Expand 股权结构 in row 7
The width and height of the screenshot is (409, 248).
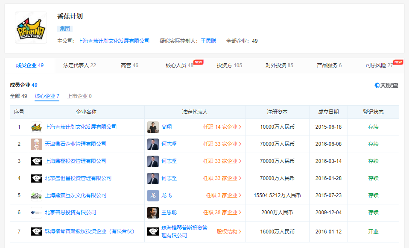coord(229,231)
